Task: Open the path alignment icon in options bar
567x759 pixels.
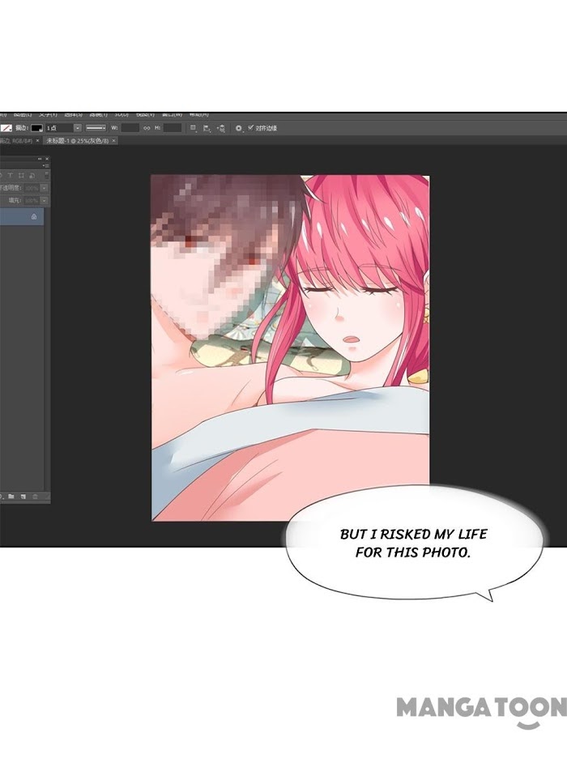Action: [207, 128]
